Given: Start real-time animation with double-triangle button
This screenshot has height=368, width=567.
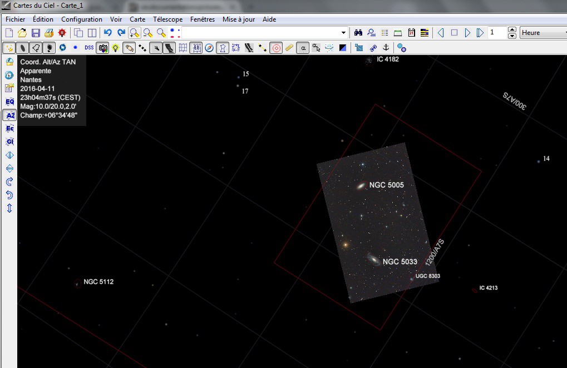Looking at the screenshot, I should tap(480, 33).
